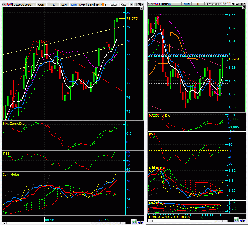
Task: Toggle the LIN scale button in the VIX toolbar
Action: click(x=64, y=5)
